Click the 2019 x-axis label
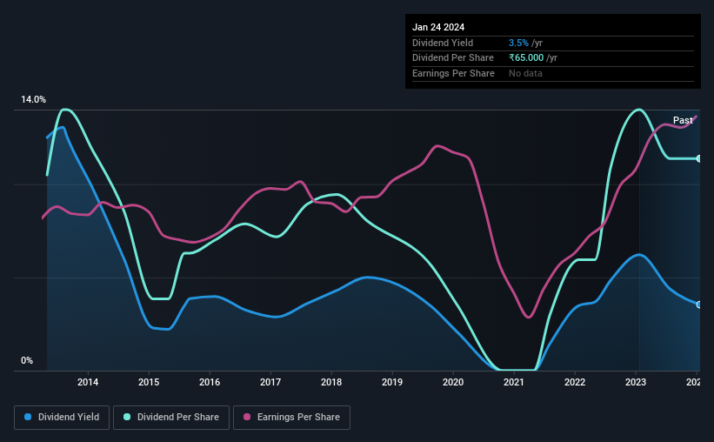 (392, 382)
